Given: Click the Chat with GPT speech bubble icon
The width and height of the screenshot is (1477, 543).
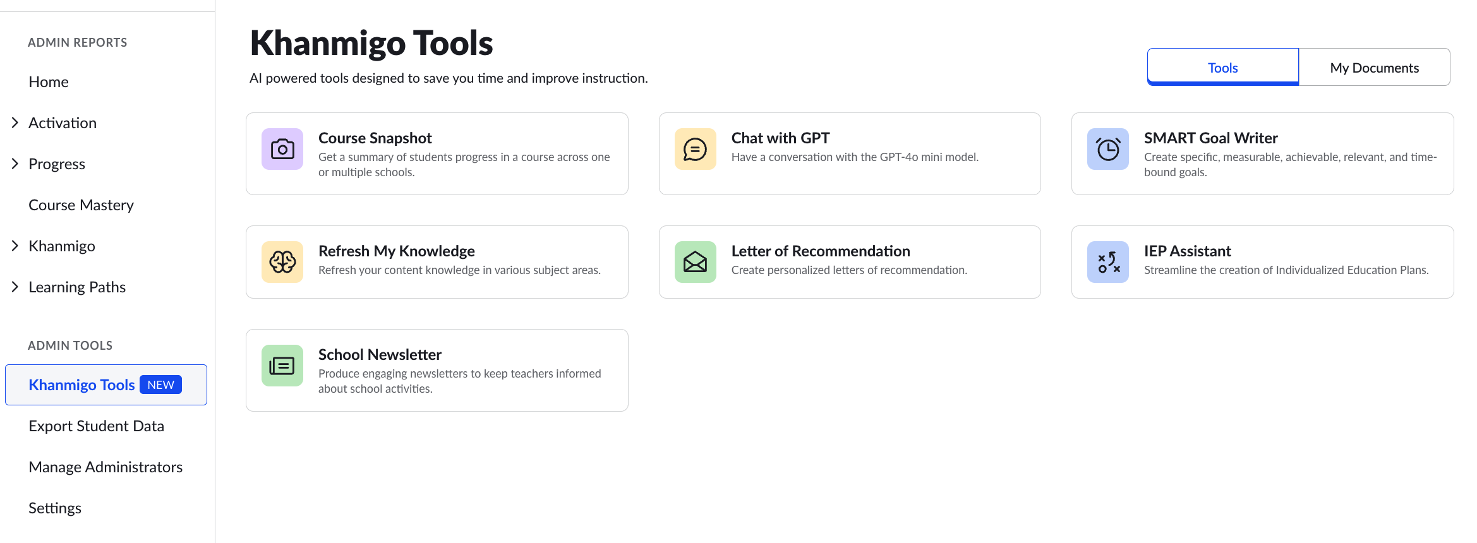Looking at the screenshot, I should pos(695,149).
